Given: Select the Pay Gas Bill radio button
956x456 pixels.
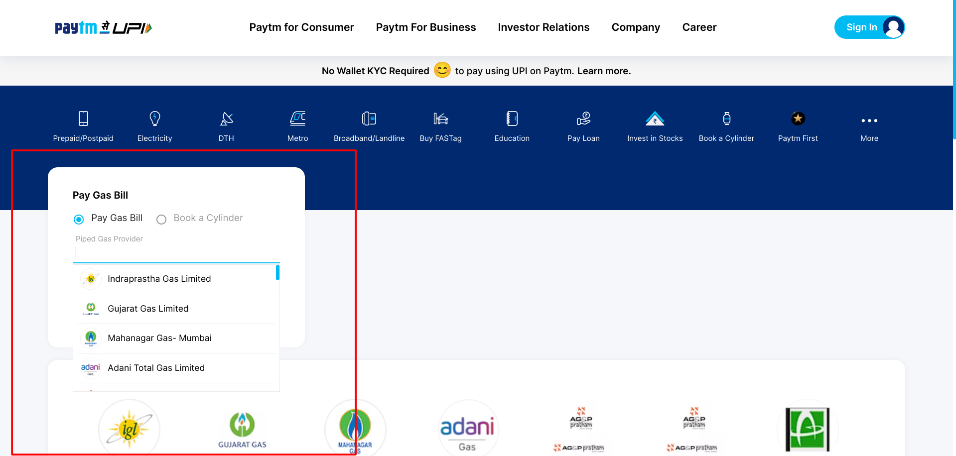Looking at the screenshot, I should (79, 219).
